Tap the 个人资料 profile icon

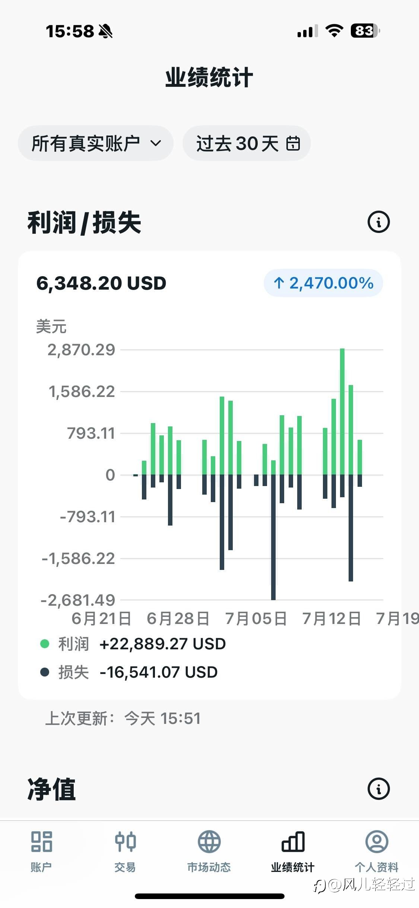(x=377, y=842)
